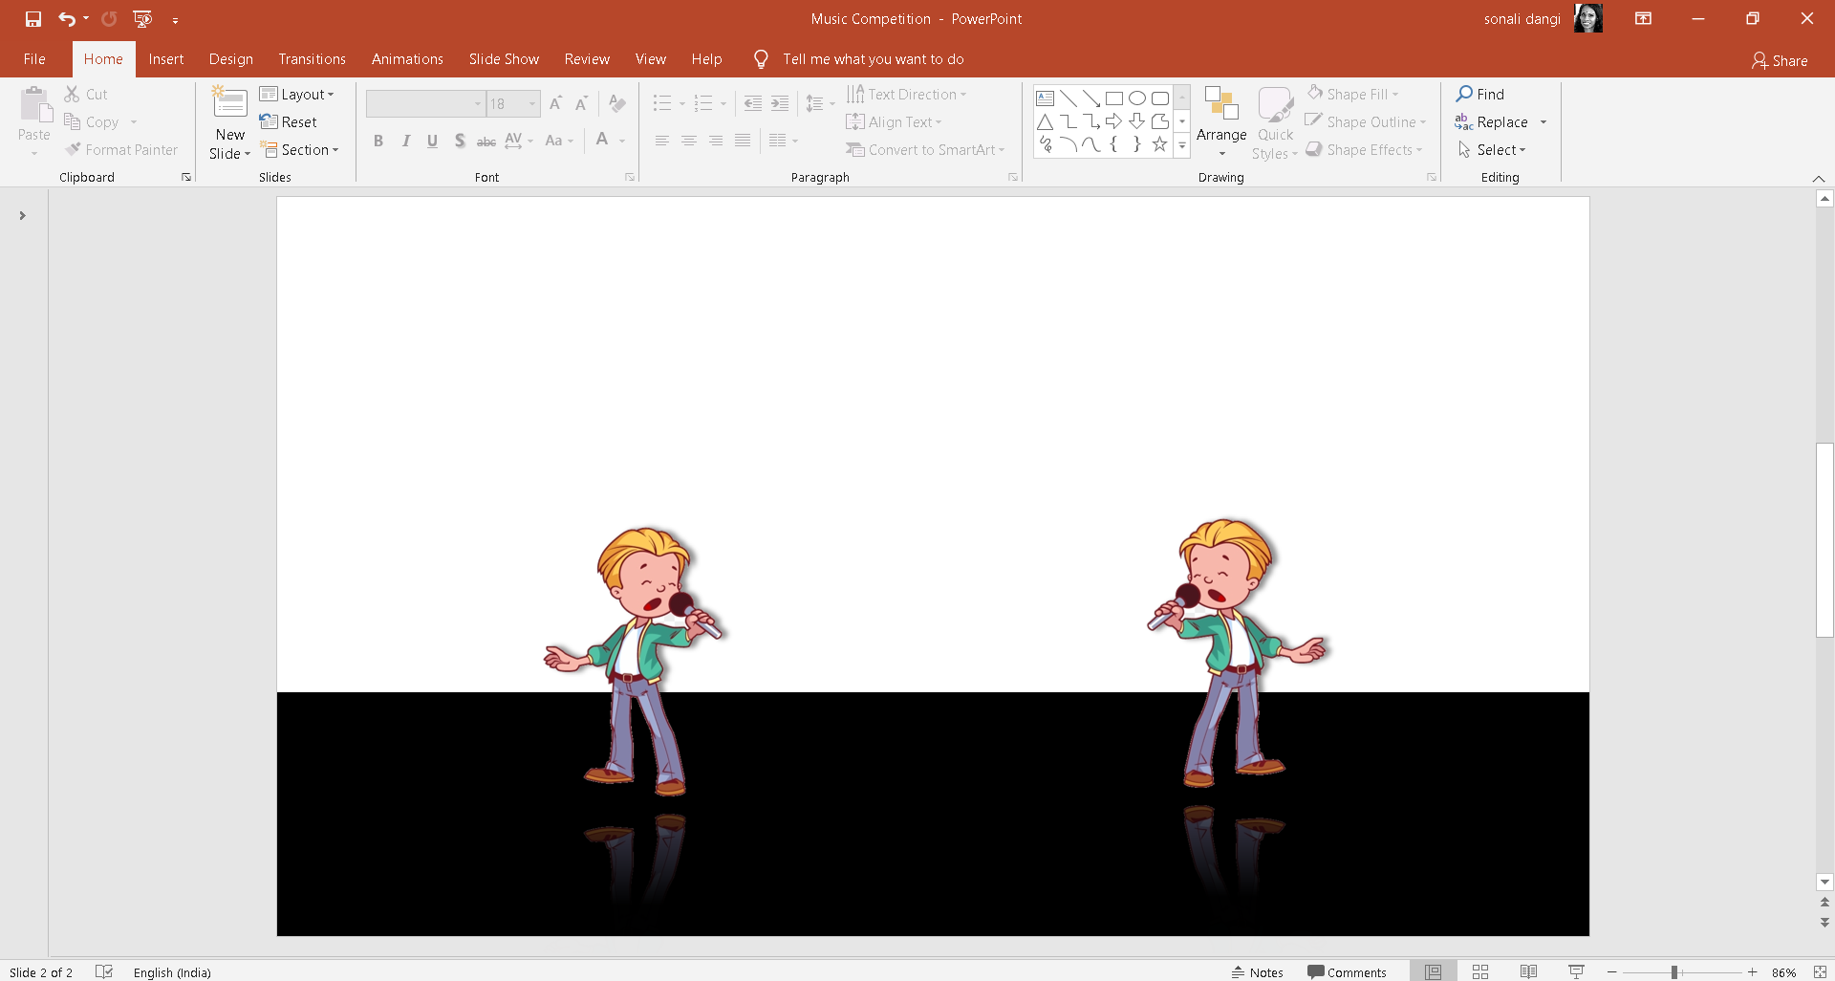
Task: Open the Section dropdown
Action: [x=299, y=149]
